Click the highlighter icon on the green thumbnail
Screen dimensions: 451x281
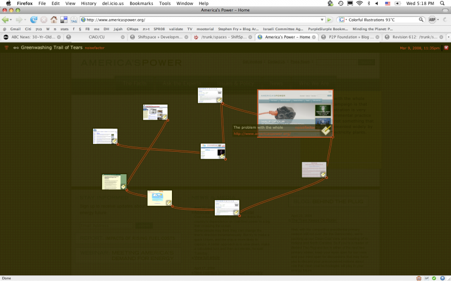click(x=123, y=187)
